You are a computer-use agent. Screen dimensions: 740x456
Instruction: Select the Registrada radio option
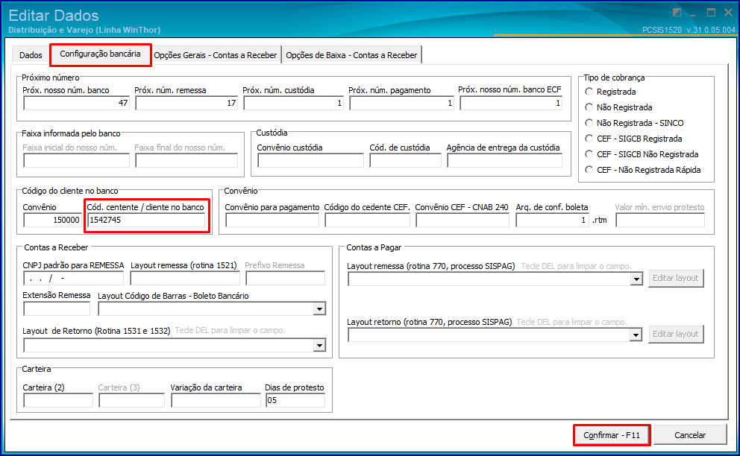click(610, 92)
